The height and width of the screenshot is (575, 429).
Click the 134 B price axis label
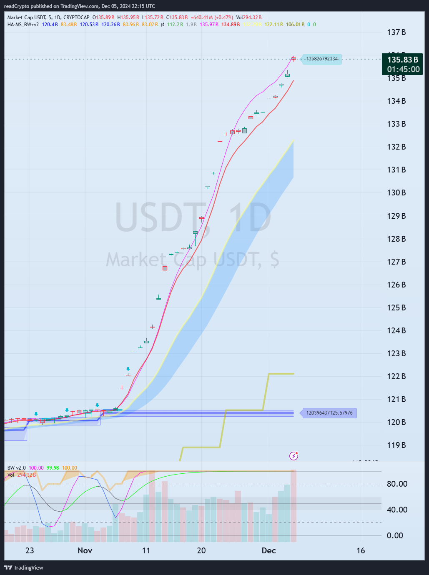coord(396,101)
